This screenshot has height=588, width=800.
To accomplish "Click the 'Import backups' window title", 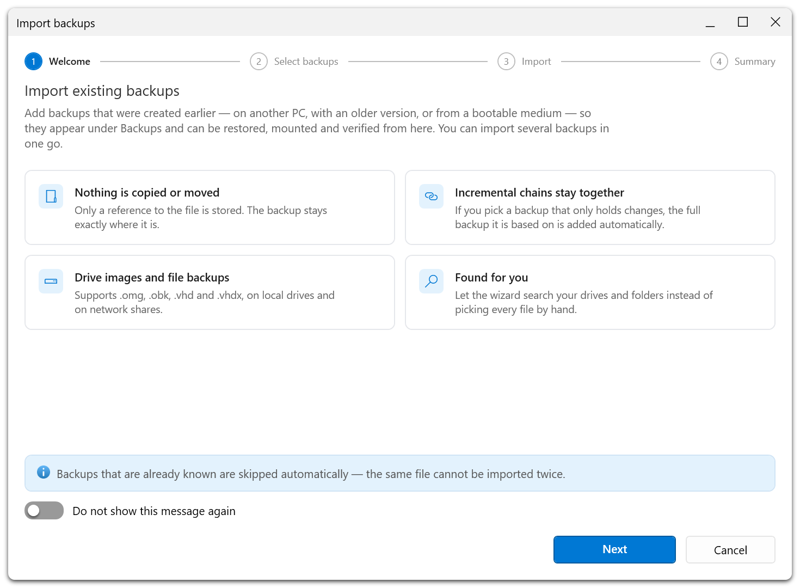I will click(x=56, y=23).
